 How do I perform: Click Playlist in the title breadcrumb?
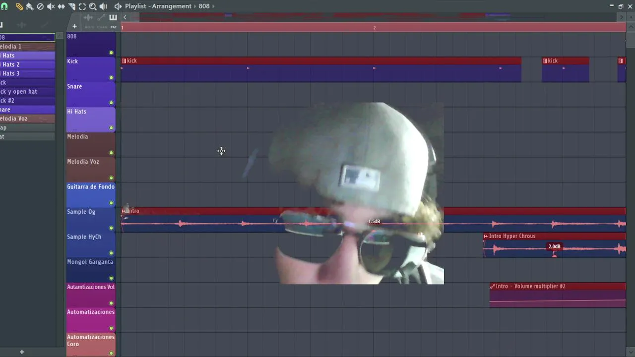pyautogui.click(x=135, y=6)
